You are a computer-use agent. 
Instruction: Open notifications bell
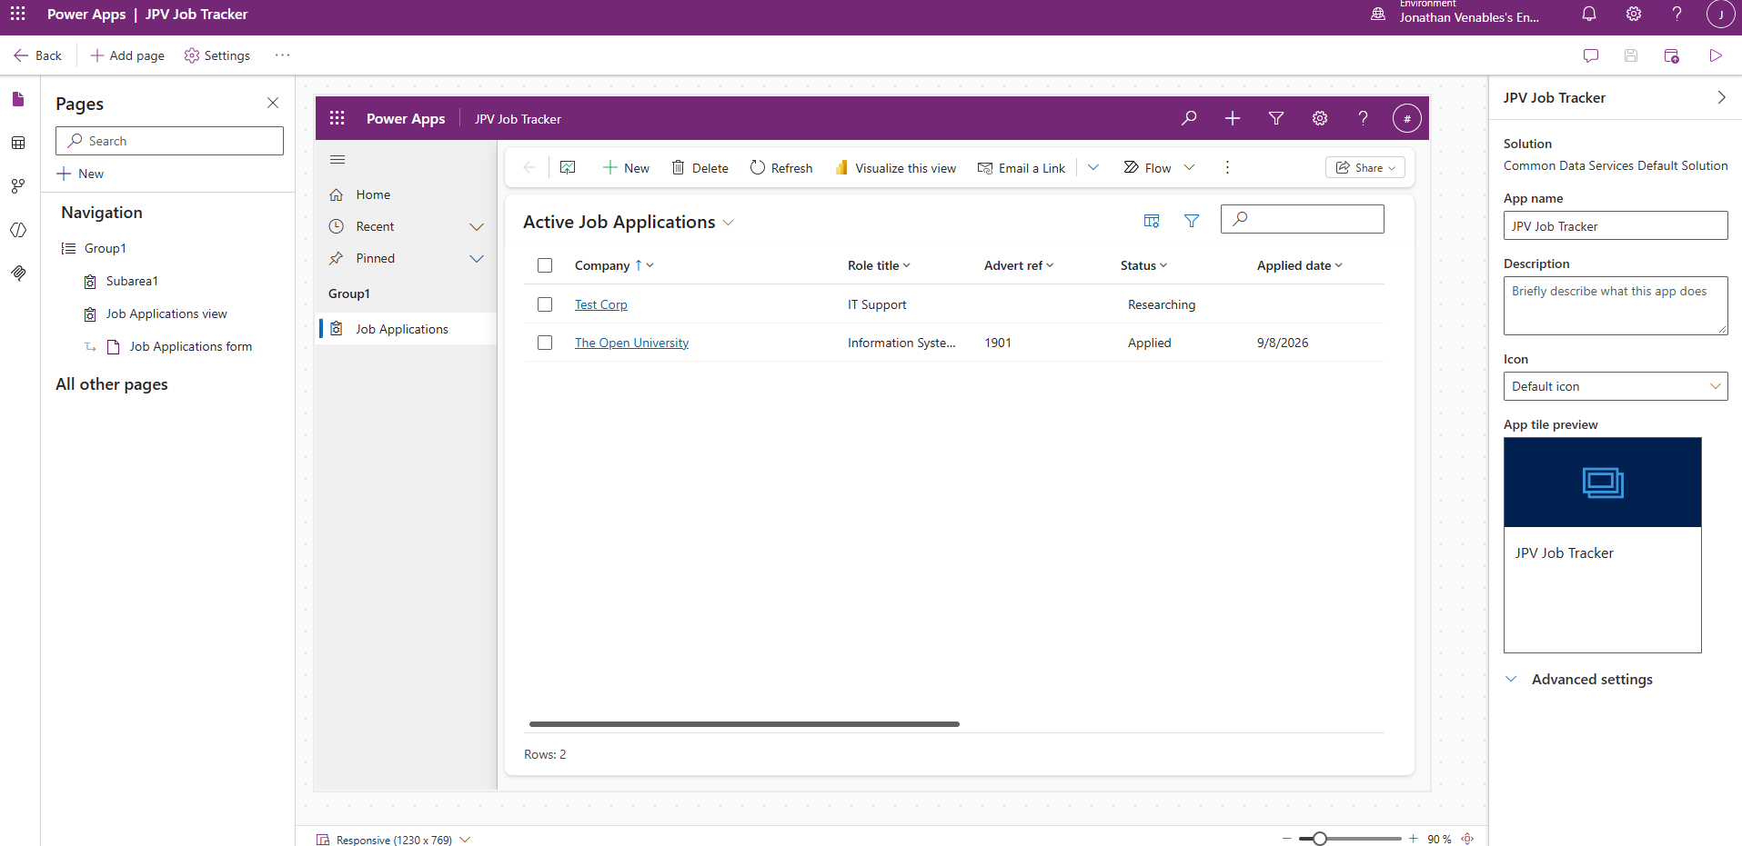1589,14
